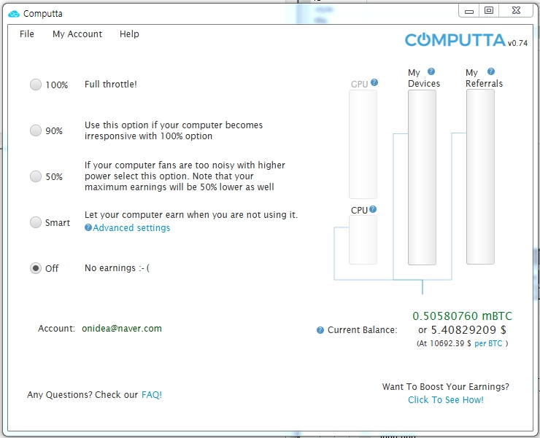Click the help icon beside Current Balance
This screenshot has height=438, width=540.
(x=320, y=330)
